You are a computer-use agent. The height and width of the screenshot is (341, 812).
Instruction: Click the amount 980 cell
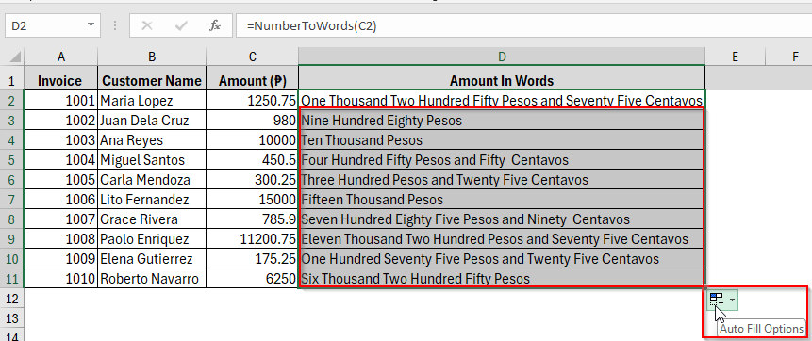pyautogui.click(x=252, y=121)
